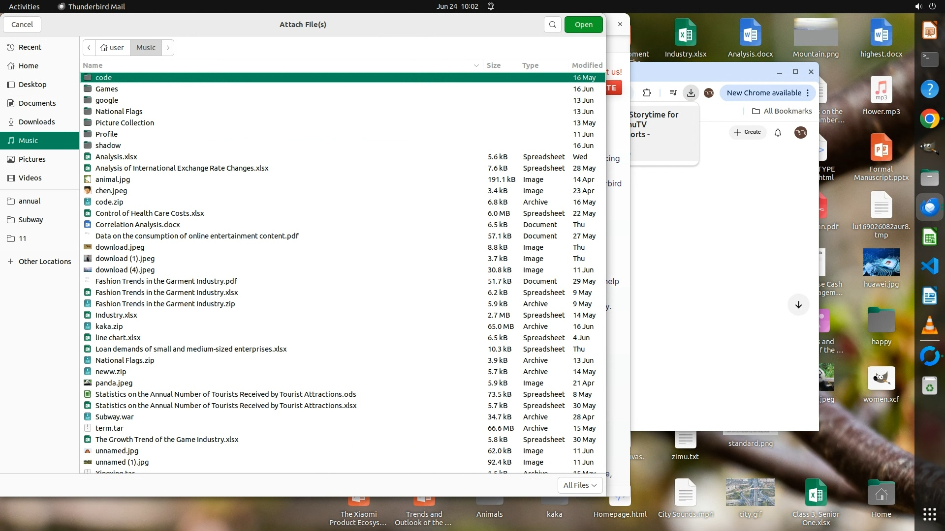
Task: Click the media control icon in Chrome
Action: coord(673,93)
